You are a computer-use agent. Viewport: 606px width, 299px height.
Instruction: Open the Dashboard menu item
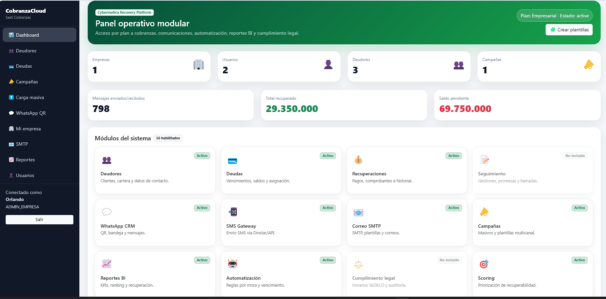[x=39, y=35]
